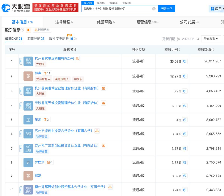The image size is (224, 196).
Task: Clear the search box with the X icon
Action: click(154, 9)
